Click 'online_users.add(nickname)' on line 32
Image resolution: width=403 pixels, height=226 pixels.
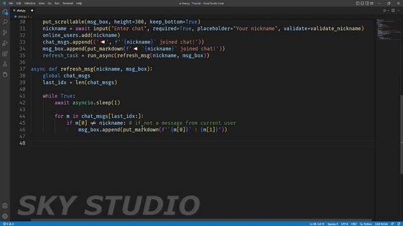coord(81,35)
